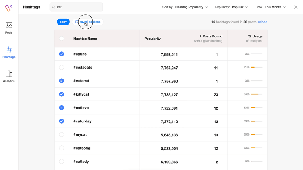This screenshot has width=303, height=170.
Task: Open the Posts sidebar section
Action: pyautogui.click(x=9, y=28)
